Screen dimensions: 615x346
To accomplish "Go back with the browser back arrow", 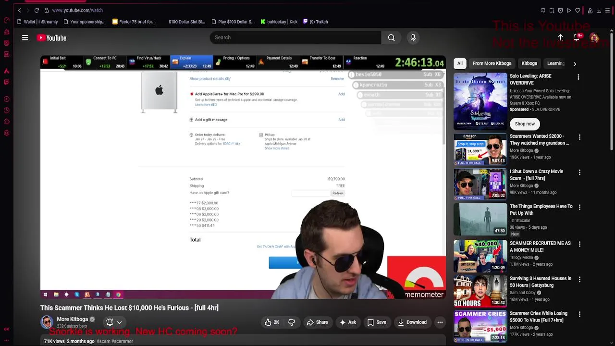I will pos(19,10).
